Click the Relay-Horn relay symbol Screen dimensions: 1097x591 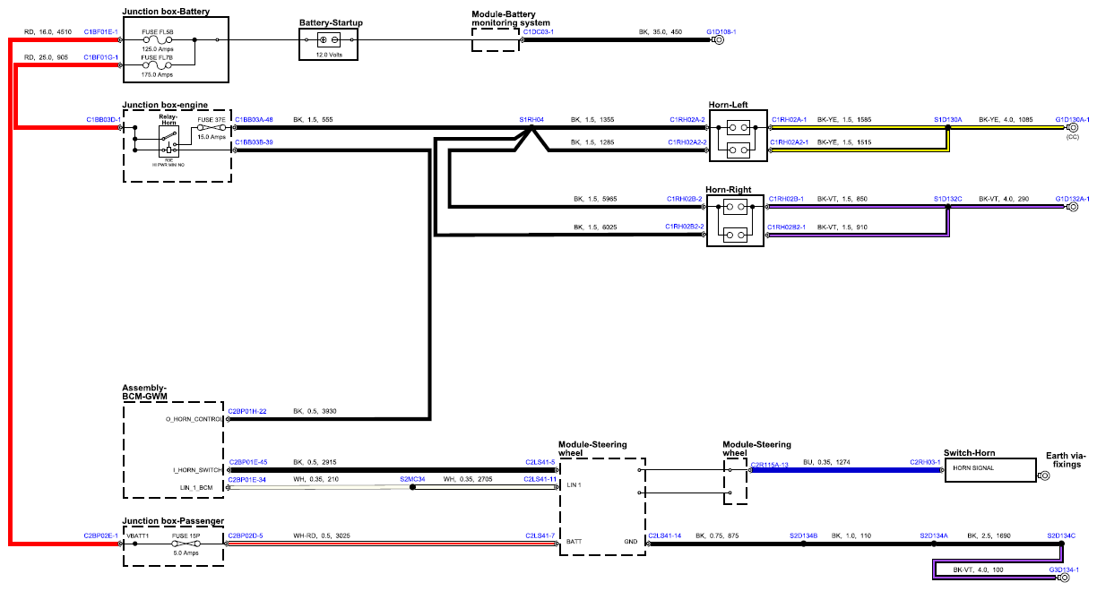click(168, 141)
